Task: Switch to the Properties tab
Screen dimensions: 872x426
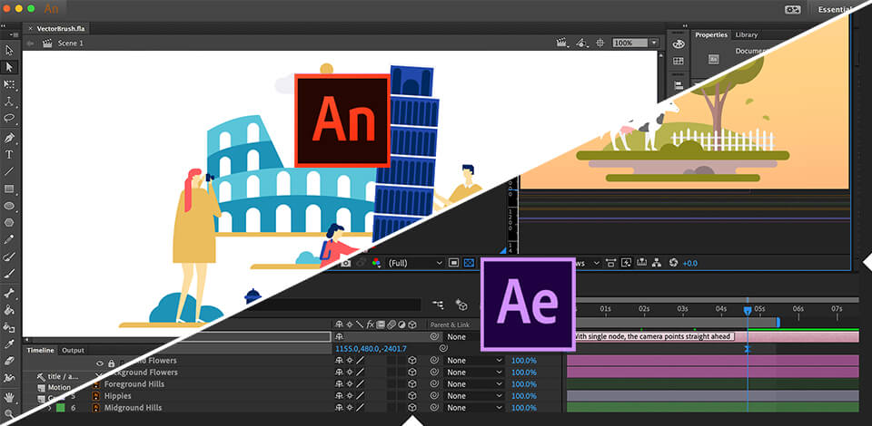Action: coord(710,34)
